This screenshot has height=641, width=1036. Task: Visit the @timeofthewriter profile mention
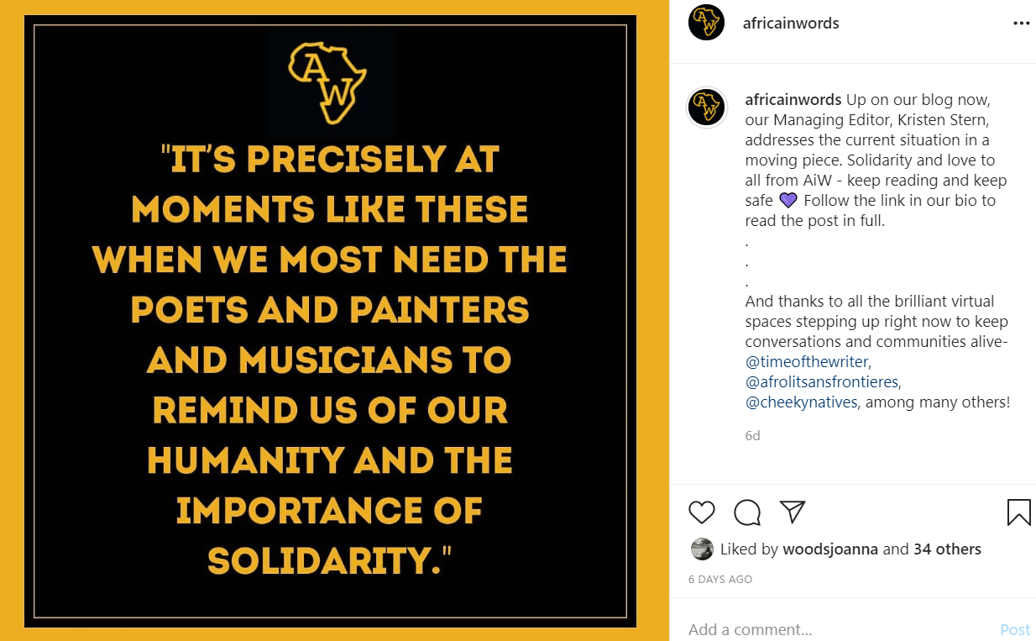(x=808, y=362)
